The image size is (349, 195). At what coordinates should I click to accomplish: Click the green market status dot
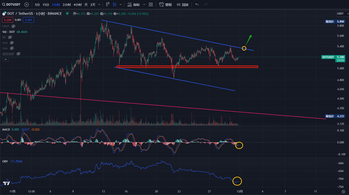point(67,13)
